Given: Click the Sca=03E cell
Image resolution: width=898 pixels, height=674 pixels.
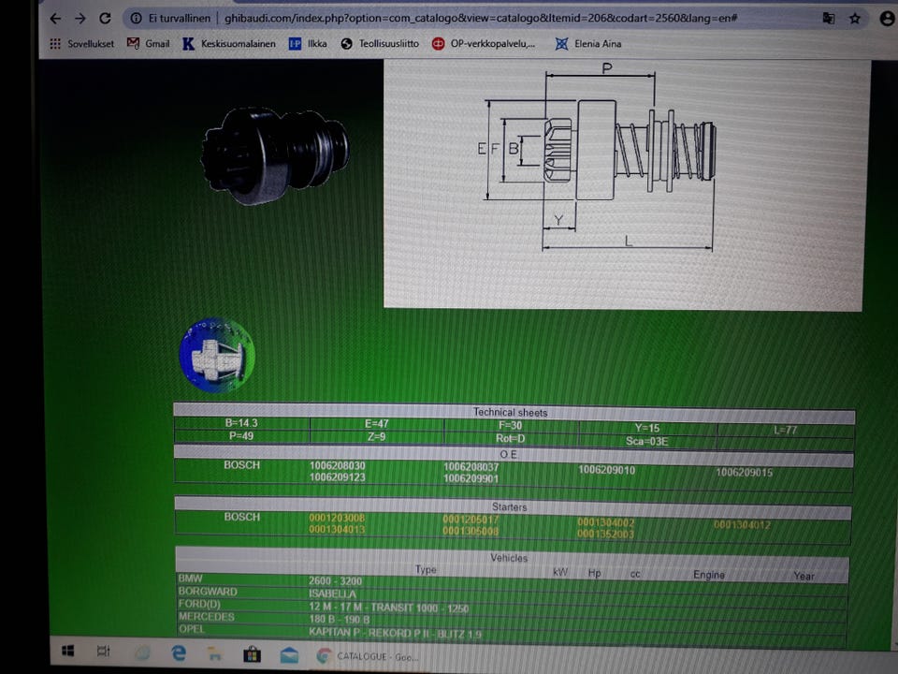Looking at the screenshot, I should coord(647,442).
